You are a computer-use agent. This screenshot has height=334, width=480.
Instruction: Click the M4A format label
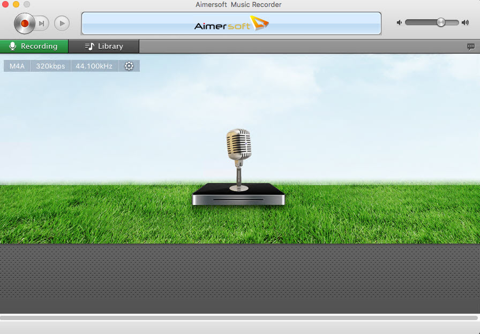(x=17, y=66)
